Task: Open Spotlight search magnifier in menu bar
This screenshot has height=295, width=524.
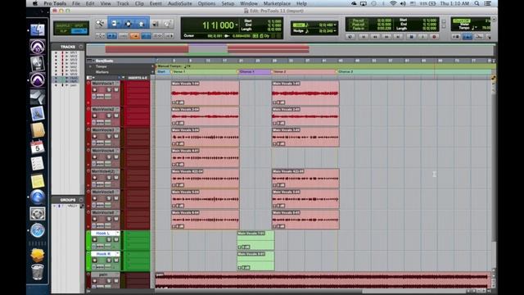Action: [477, 3]
